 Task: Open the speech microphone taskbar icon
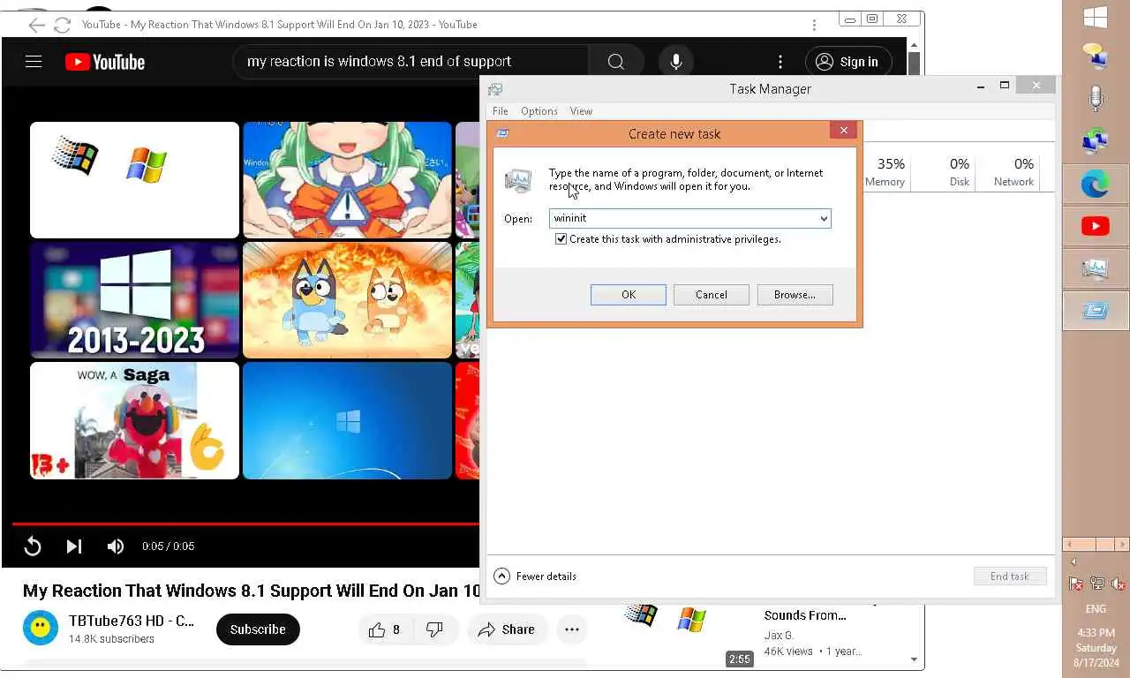tap(1096, 98)
